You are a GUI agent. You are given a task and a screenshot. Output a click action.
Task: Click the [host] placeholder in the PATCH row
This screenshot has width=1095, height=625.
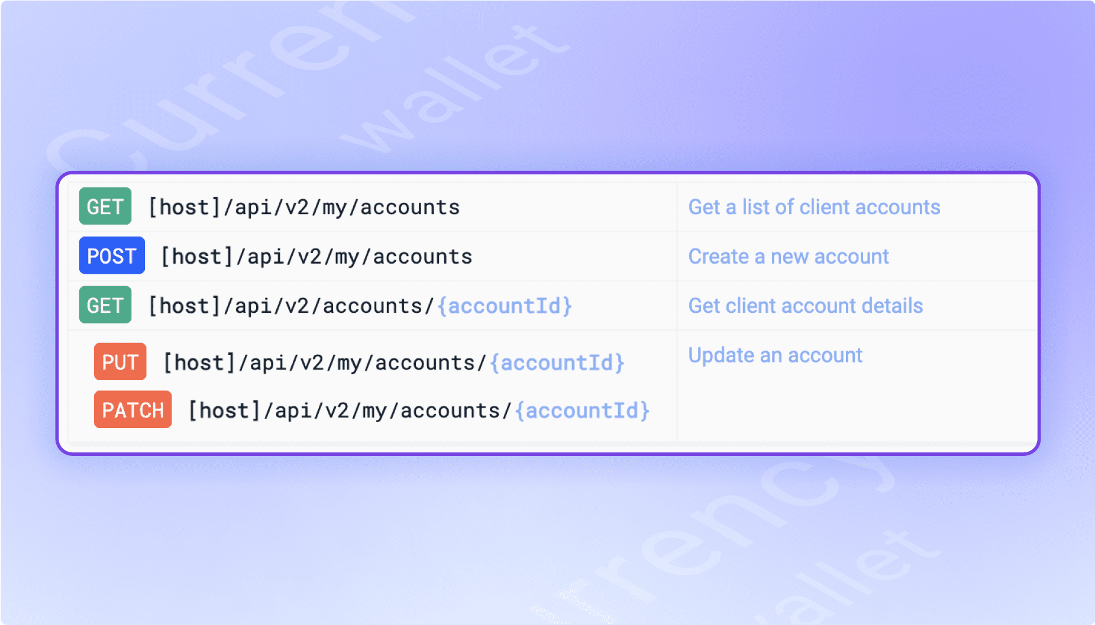[x=224, y=410]
